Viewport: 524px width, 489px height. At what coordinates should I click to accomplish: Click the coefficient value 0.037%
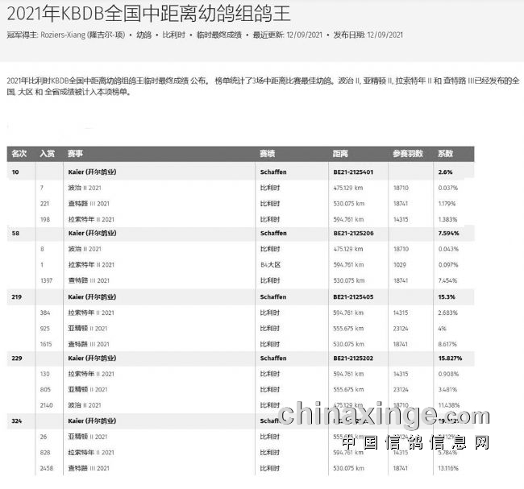[448, 188]
